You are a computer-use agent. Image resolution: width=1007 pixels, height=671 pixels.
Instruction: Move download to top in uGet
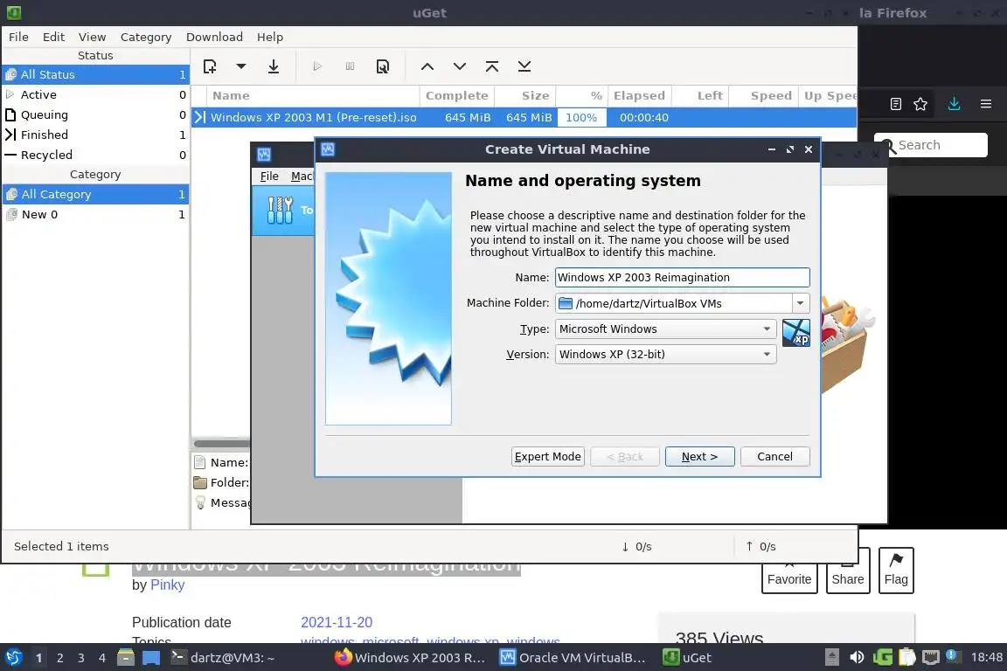click(x=492, y=66)
